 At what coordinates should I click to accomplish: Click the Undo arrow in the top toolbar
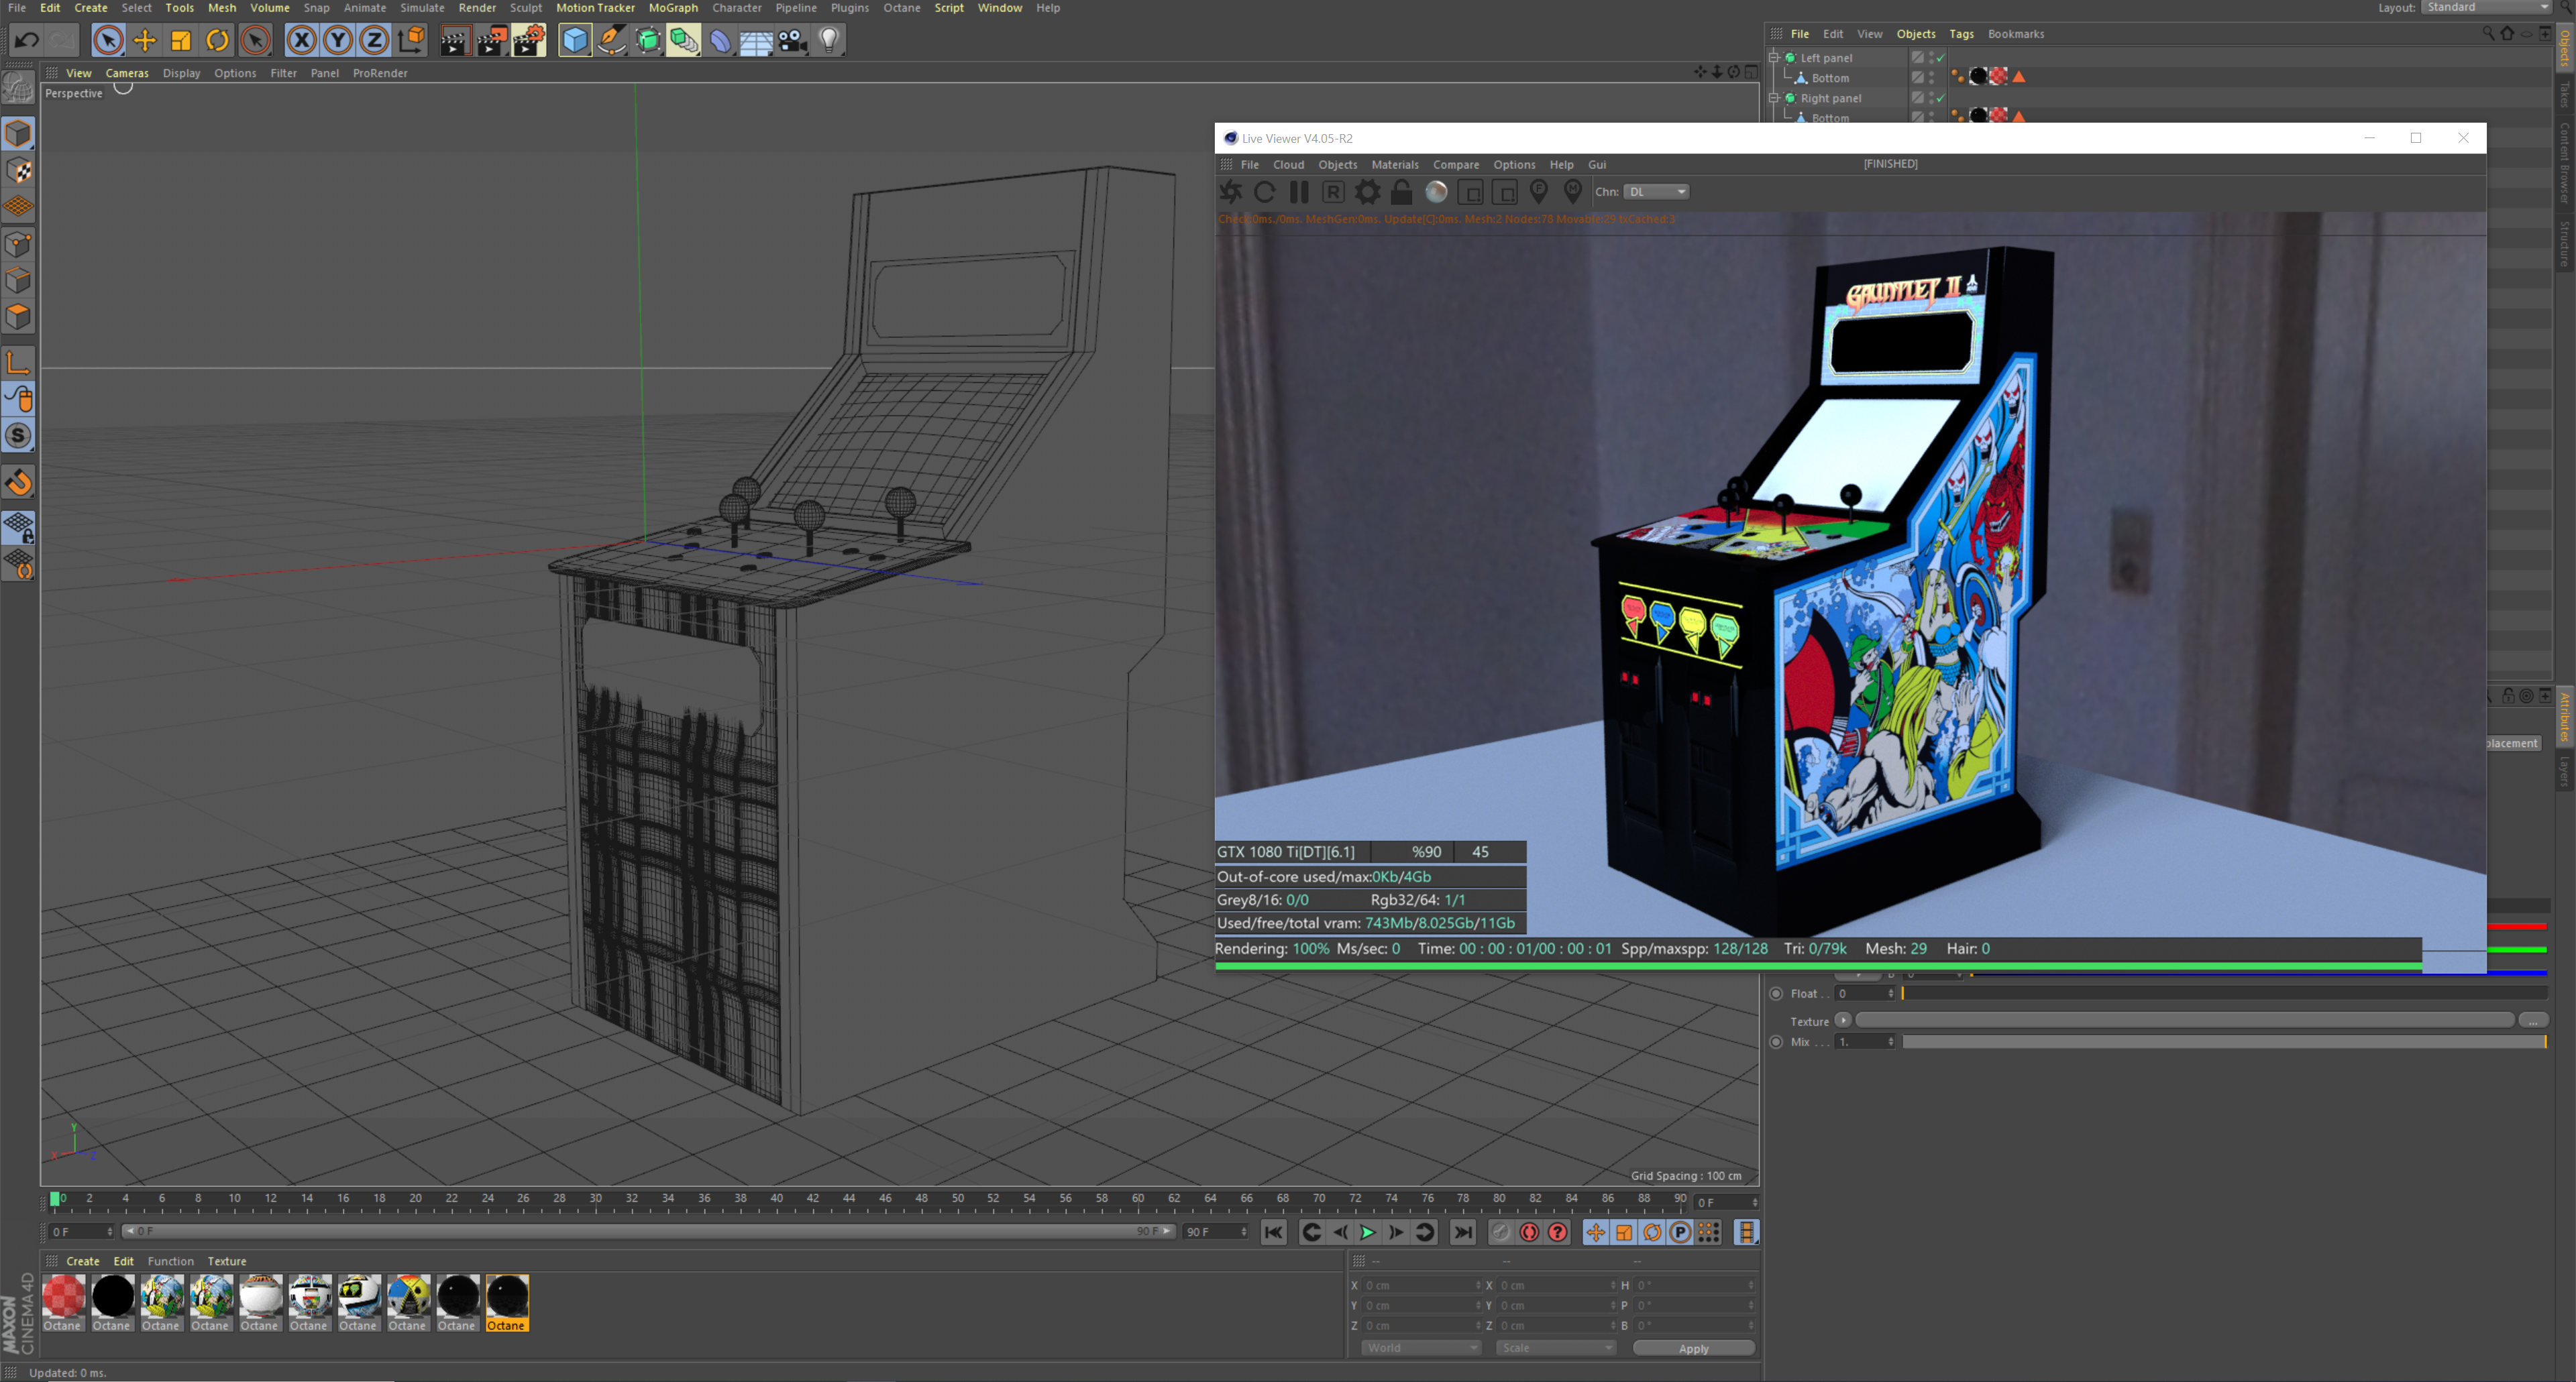point(27,40)
